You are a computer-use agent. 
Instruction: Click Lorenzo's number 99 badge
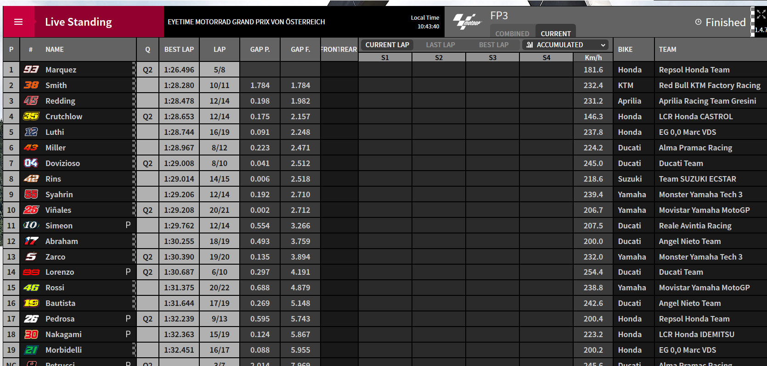(x=31, y=272)
